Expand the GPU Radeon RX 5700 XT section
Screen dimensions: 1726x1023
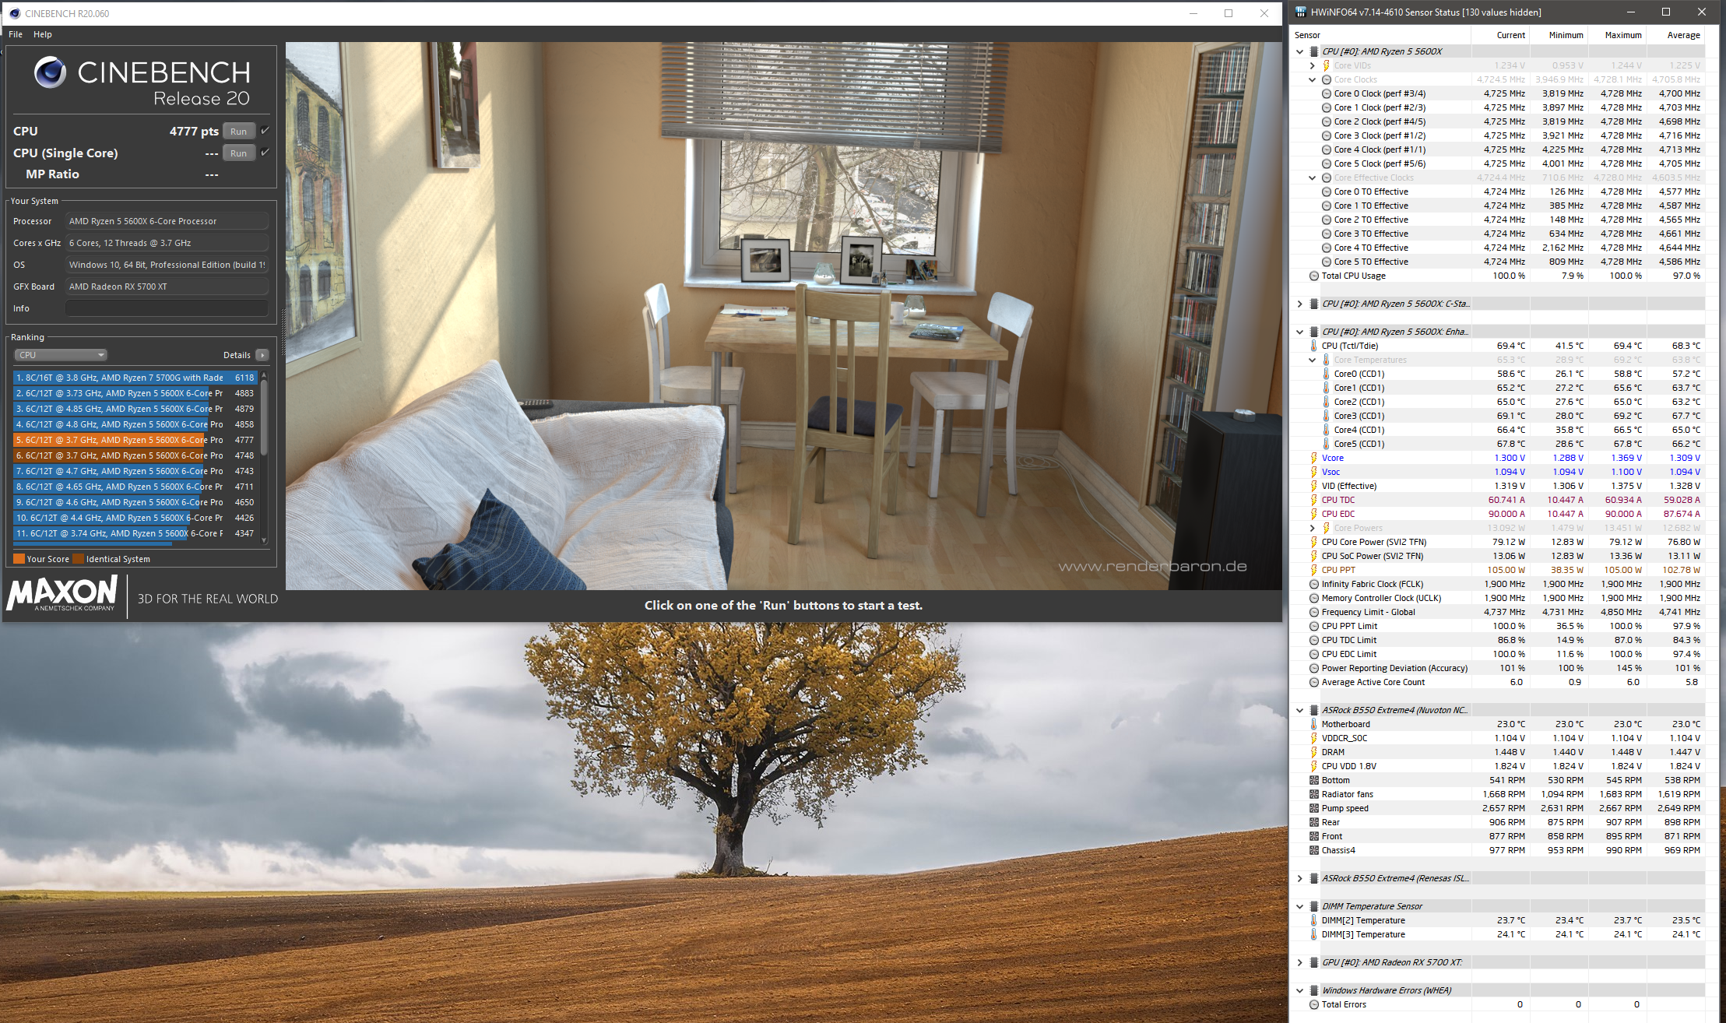[1299, 962]
